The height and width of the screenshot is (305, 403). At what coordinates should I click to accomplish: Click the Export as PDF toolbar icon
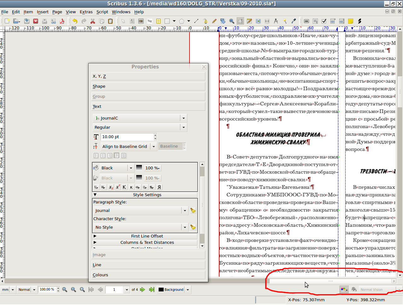[x=62, y=21]
